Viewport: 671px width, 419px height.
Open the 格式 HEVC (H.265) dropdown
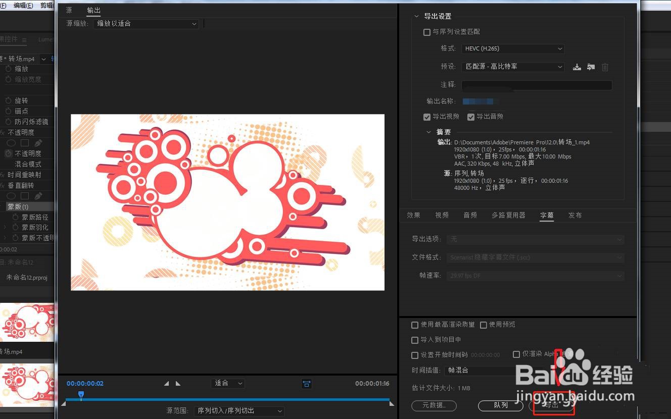[x=513, y=48]
